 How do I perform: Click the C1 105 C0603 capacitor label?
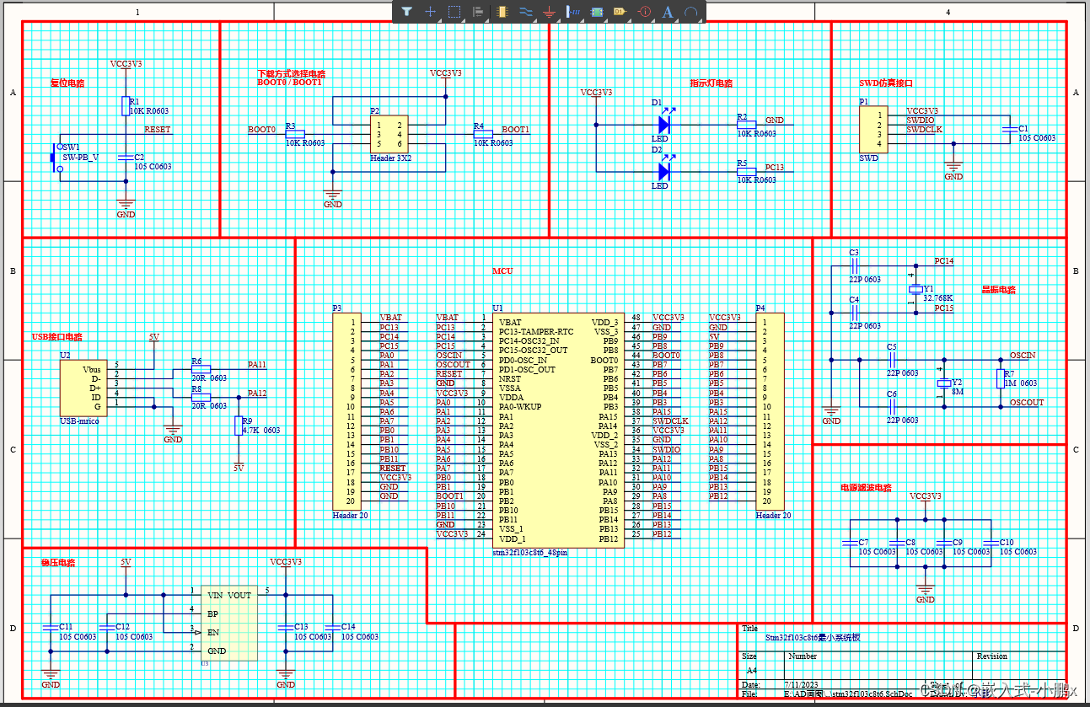[x=1037, y=133]
